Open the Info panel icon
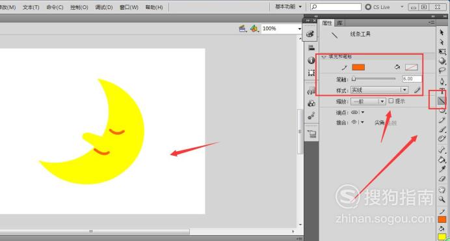This screenshot has height=241, width=450. click(x=311, y=61)
